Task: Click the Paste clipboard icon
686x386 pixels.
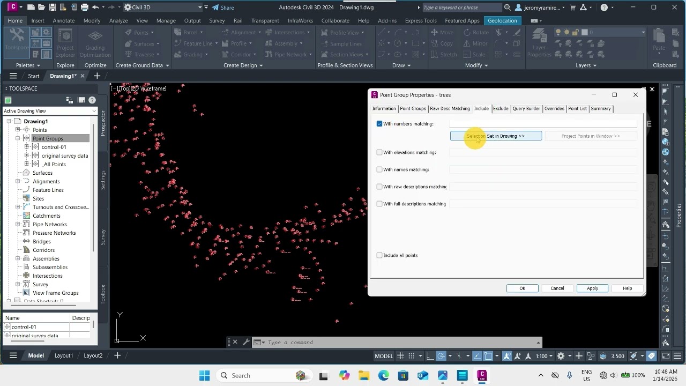Action: coord(659,40)
